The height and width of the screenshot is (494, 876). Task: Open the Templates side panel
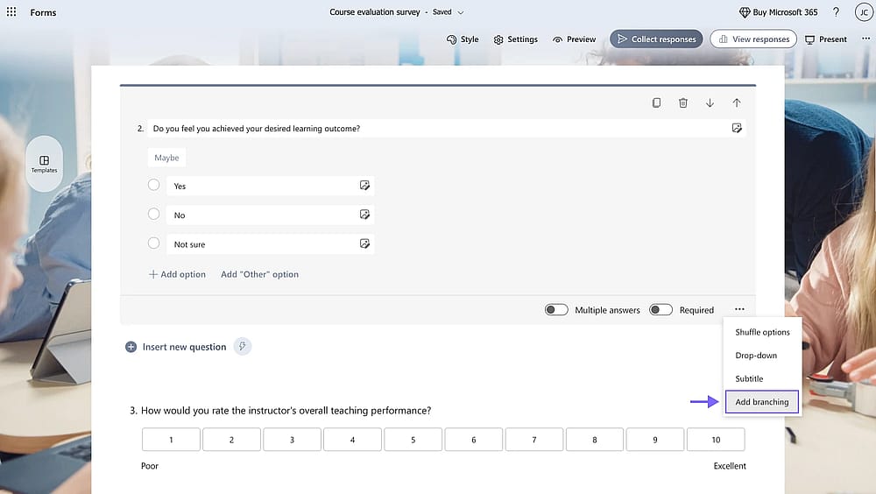click(x=44, y=165)
